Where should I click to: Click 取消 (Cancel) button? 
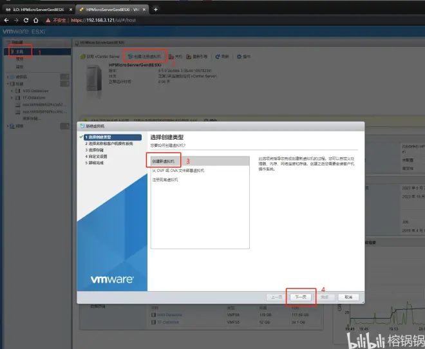point(348,297)
